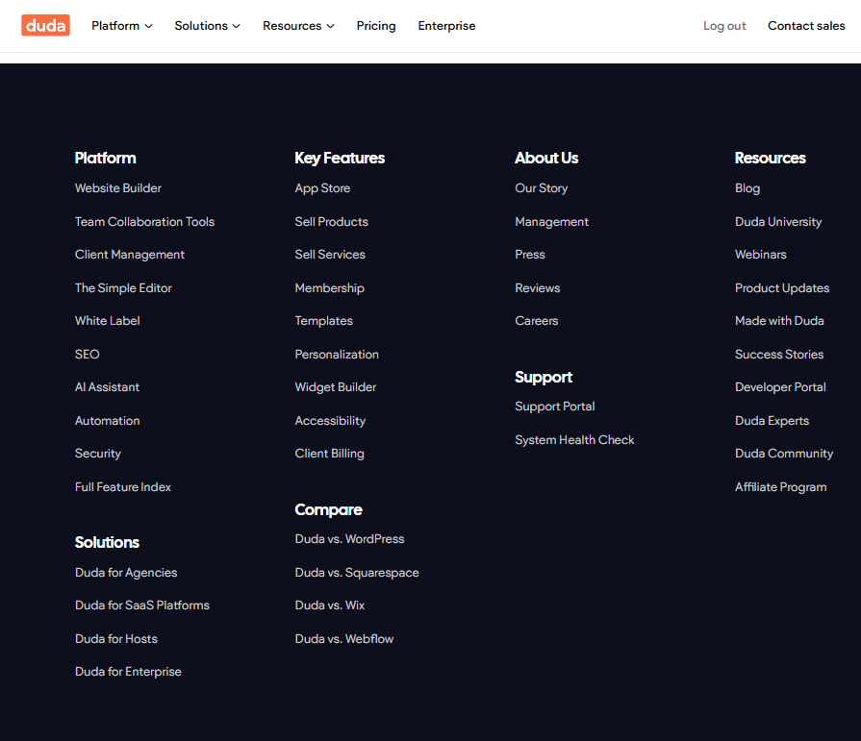Open AI Assistant page
861x741 pixels.
(107, 387)
